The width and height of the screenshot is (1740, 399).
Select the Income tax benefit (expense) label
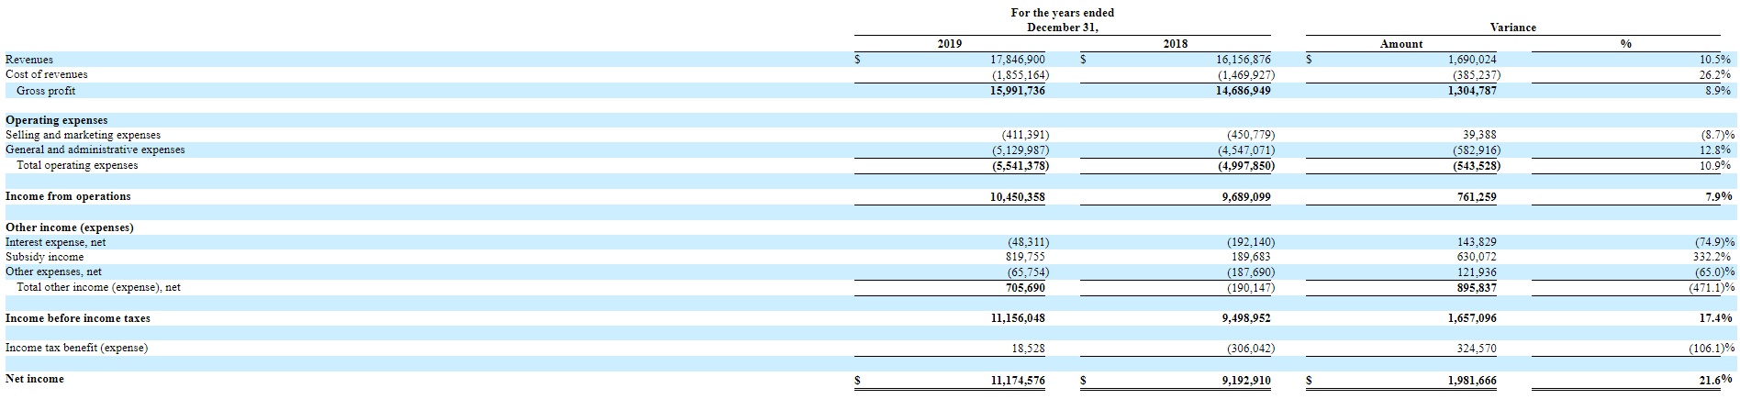coord(76,348)
